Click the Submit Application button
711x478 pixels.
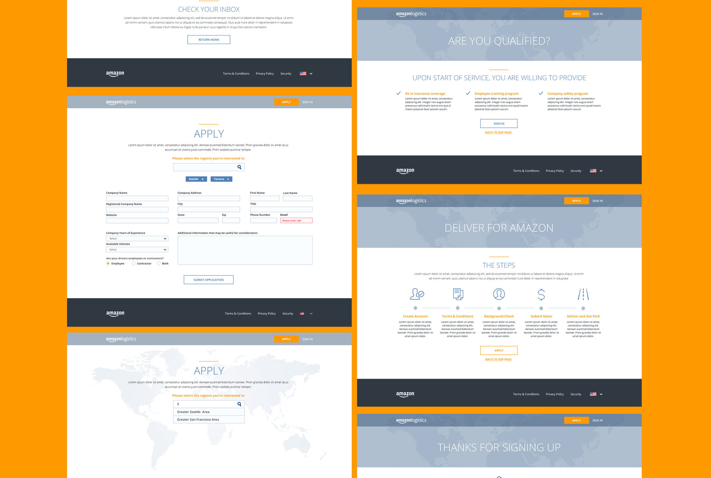click(x=208, y=280)
